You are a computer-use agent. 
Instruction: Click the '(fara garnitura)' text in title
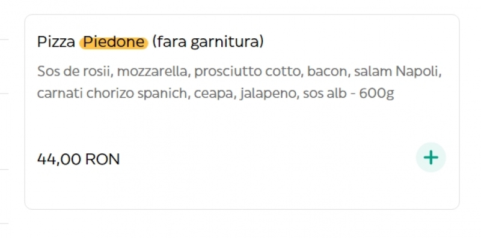208,43
